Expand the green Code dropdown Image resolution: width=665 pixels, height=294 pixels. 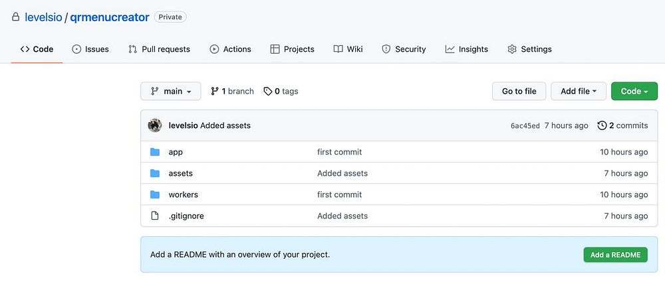pyautogui.click(x=634, y=91)
